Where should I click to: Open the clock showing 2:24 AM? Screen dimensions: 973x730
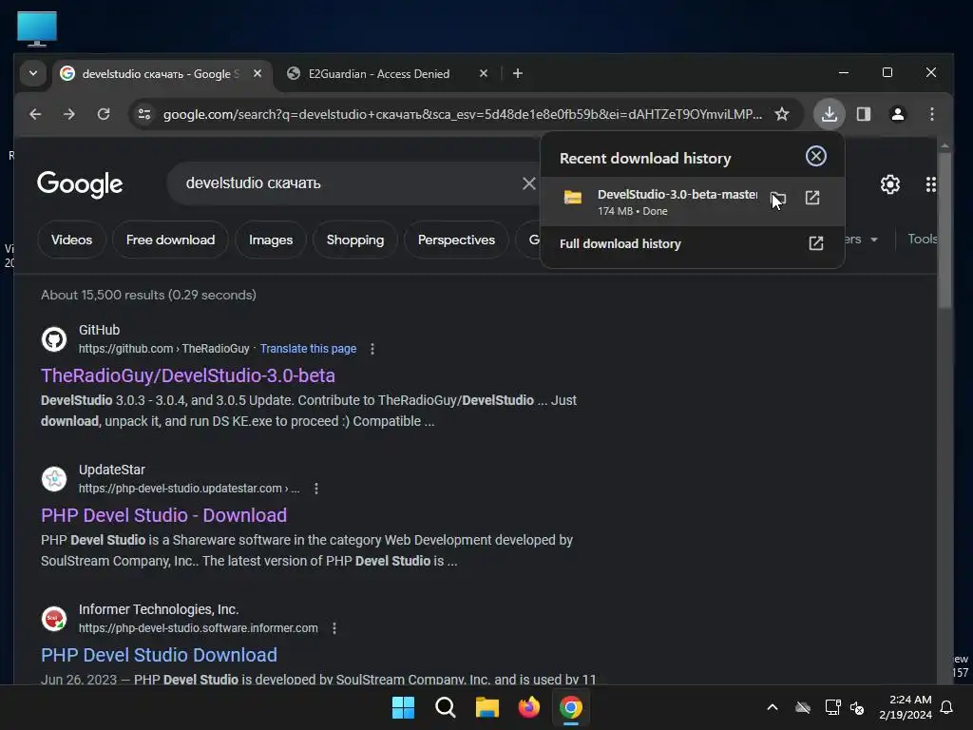tap(906, 707)
